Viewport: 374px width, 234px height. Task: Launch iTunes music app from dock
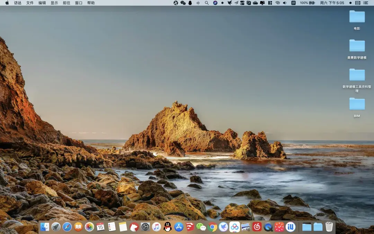coord(156,227)
